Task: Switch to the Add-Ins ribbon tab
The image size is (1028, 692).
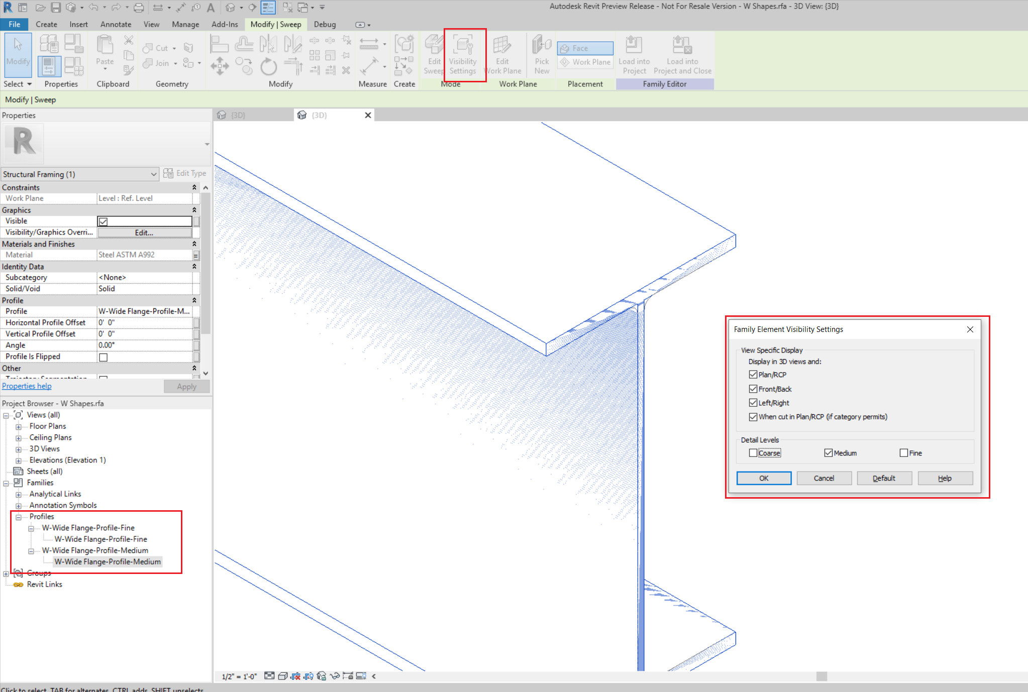Action: pyautogui.click(x=225, y=24)
